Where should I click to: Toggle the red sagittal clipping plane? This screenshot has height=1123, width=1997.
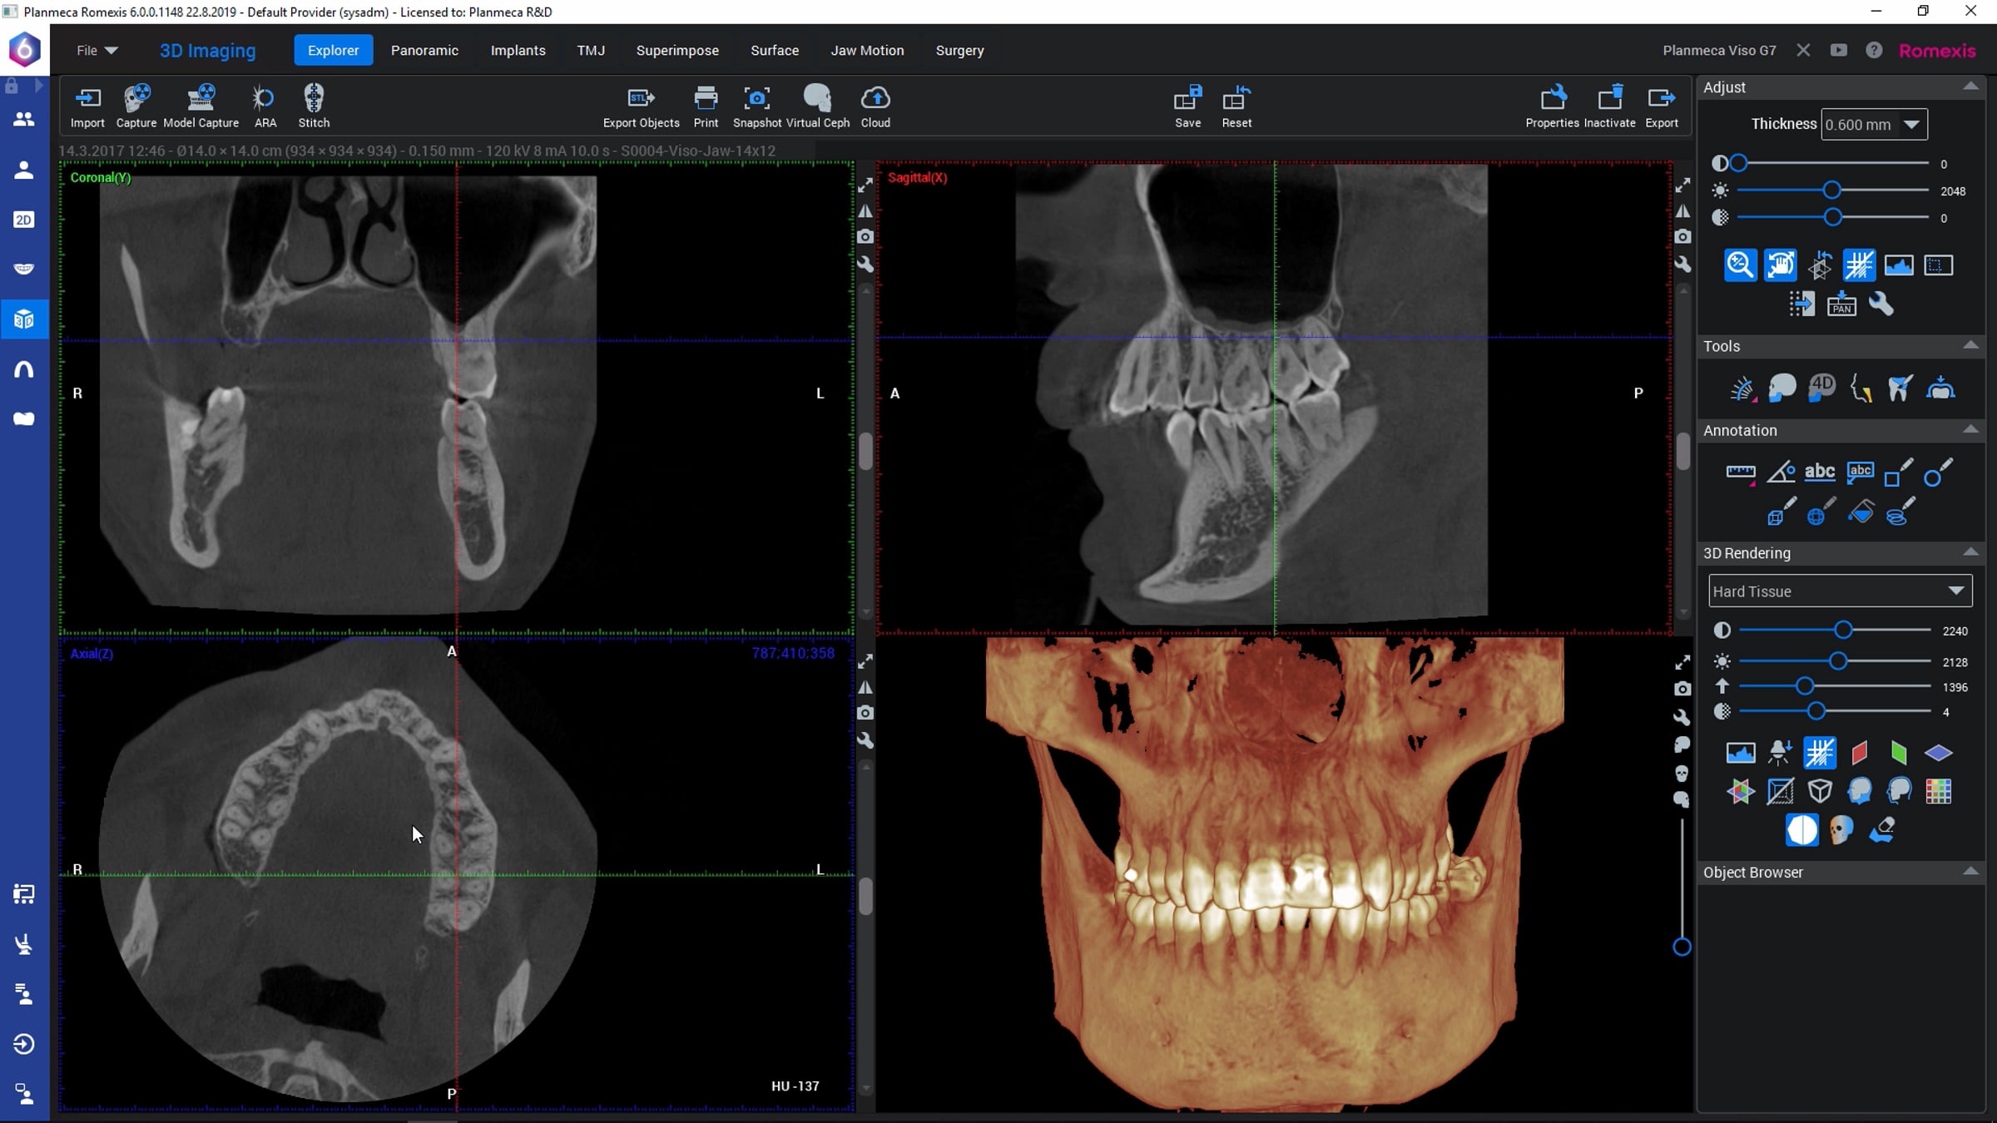tap(1860, 753)
